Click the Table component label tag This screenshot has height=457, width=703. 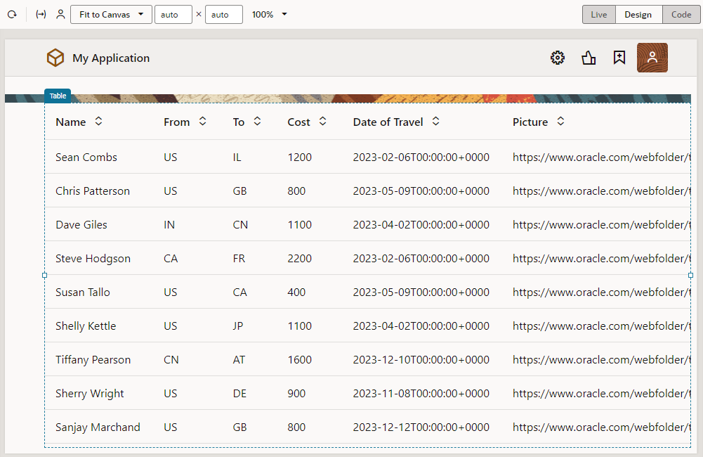pyautogui.click(x=58, y=96)
